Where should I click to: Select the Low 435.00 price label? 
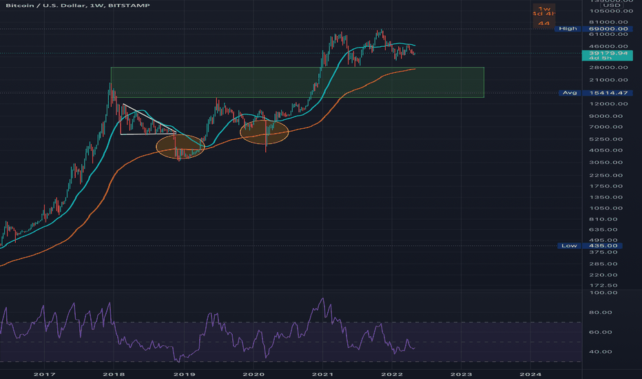590,246
